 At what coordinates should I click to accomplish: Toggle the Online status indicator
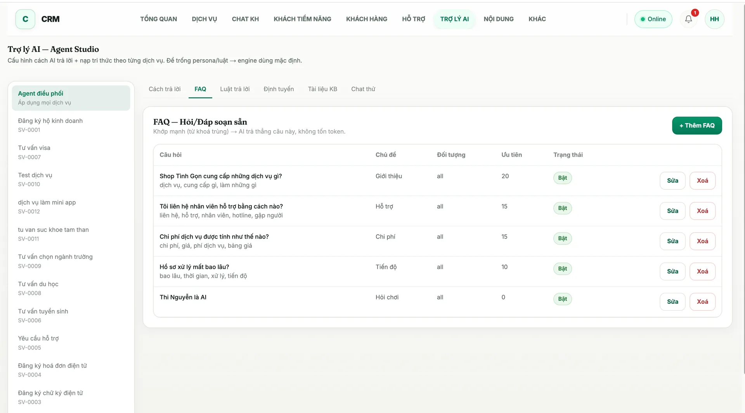653,19
